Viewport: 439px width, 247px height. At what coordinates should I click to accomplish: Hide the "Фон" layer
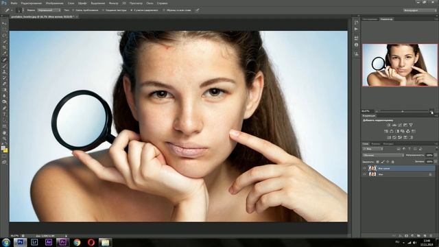364,174
